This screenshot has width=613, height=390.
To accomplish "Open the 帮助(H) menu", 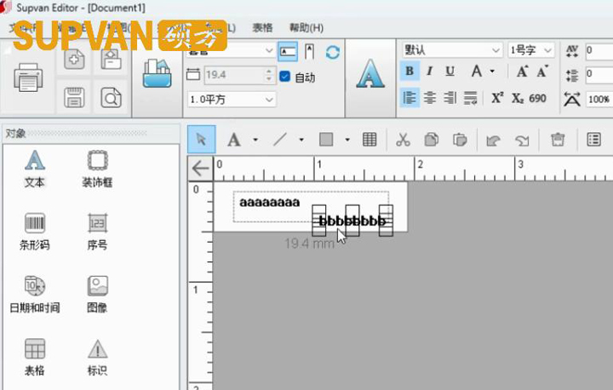I will 306,28.
